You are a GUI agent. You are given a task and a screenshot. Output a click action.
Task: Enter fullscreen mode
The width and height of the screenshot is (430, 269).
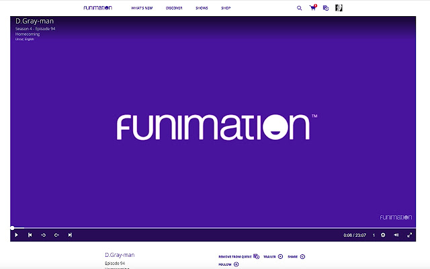pyautogui.click(x=409, y=235)
